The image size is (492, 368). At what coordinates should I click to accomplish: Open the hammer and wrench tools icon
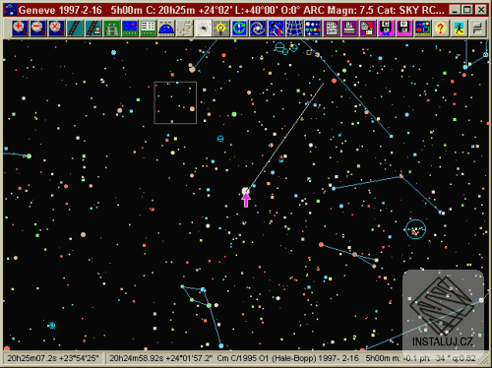pyautogui.click(x=277, y=29)
